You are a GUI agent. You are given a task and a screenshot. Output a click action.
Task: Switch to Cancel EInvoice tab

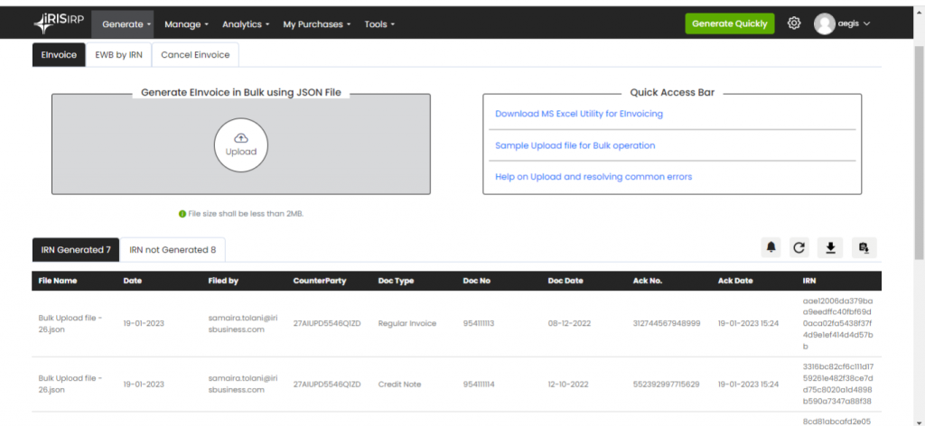click(195, 55)
